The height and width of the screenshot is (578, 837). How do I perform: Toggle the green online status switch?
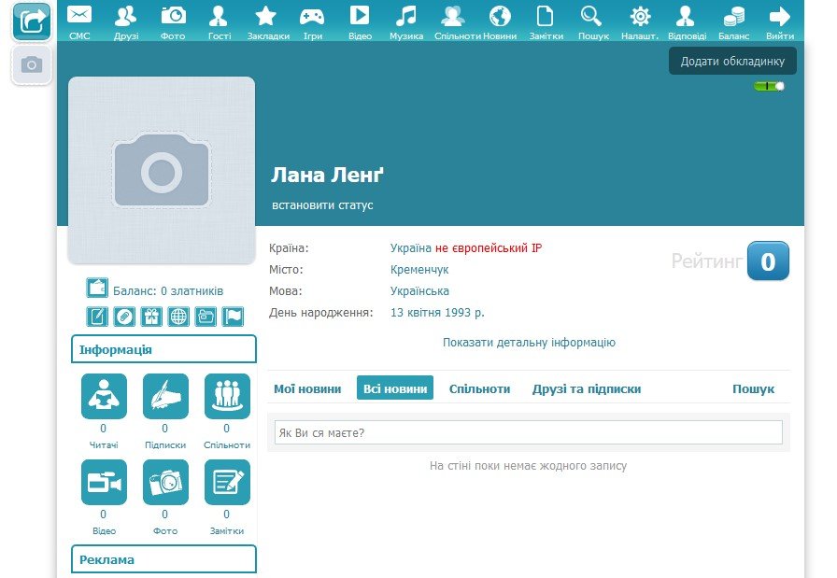(x=769, y=86)
